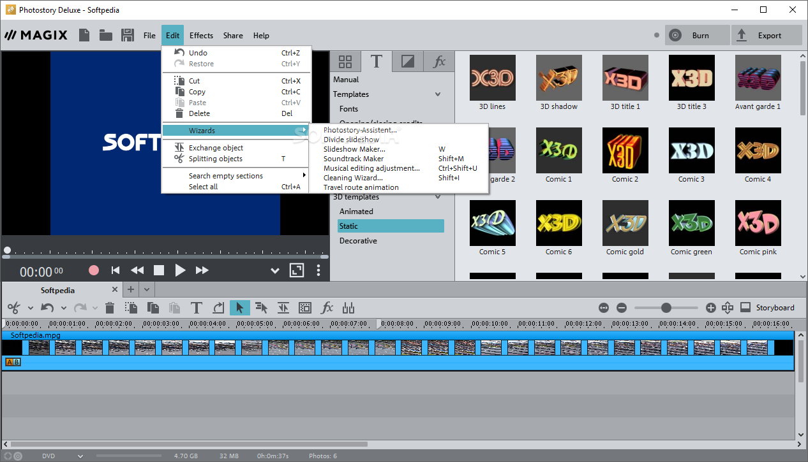Click the scissors split tool in the timeline toolbar
This screenshot has height=462, width=808.
(x=13, y=308)
